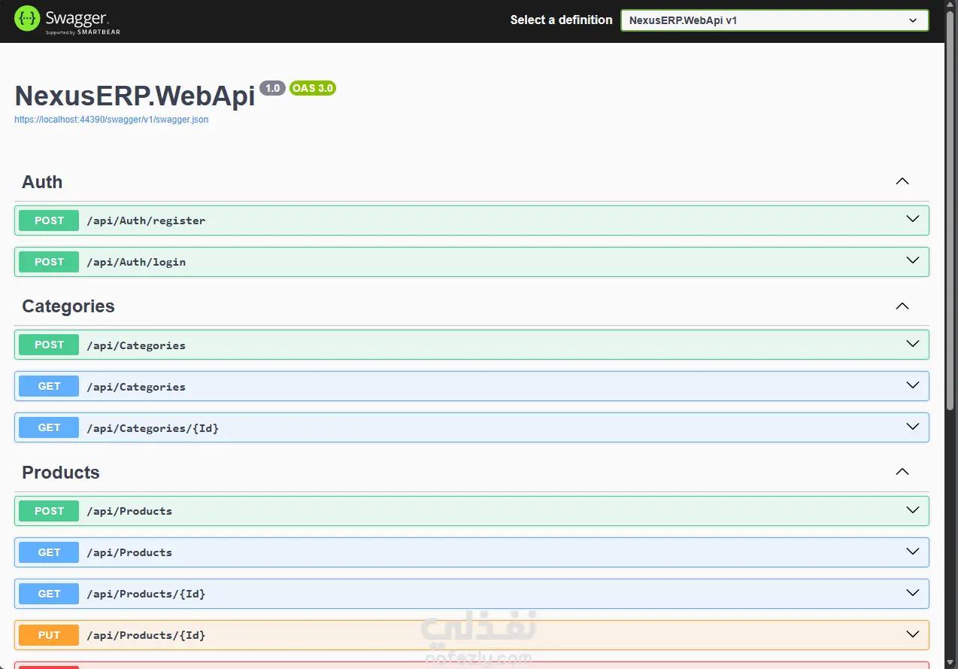This screenshot has height=669, width=958.
Task: Expand the POST /api/Auth/register chevron
Action: point(913,219)
